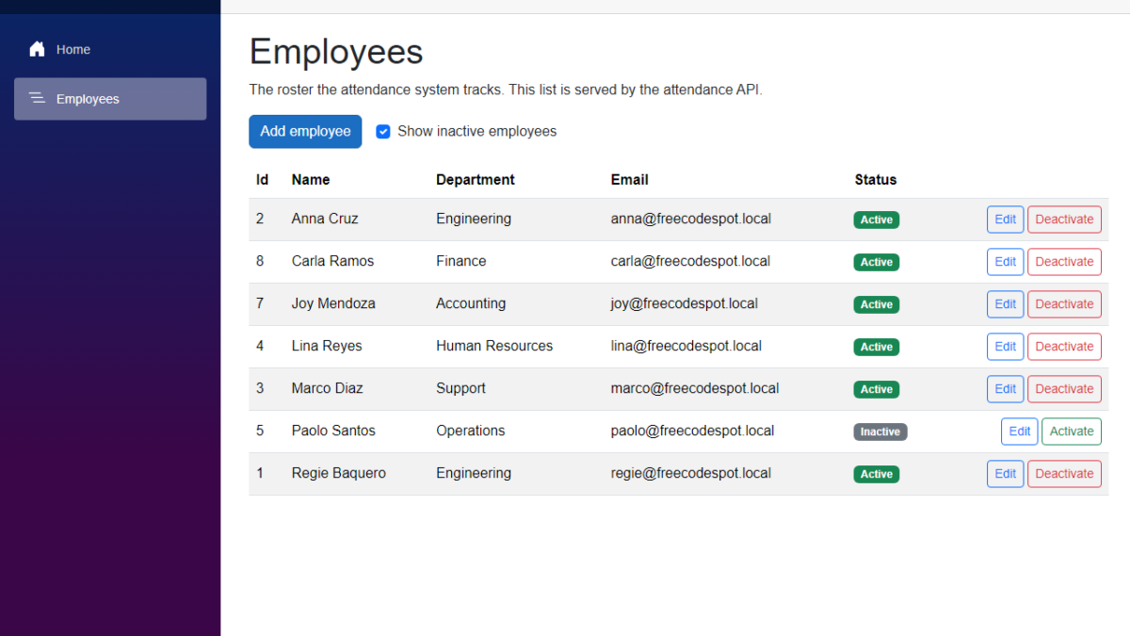Click the Employees page heading

(x=336, y=52)
